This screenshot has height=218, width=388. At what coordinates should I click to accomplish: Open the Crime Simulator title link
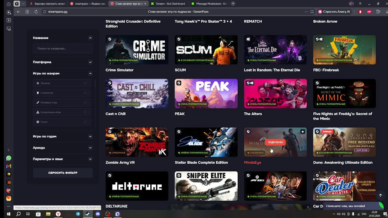tap(119, 70)
